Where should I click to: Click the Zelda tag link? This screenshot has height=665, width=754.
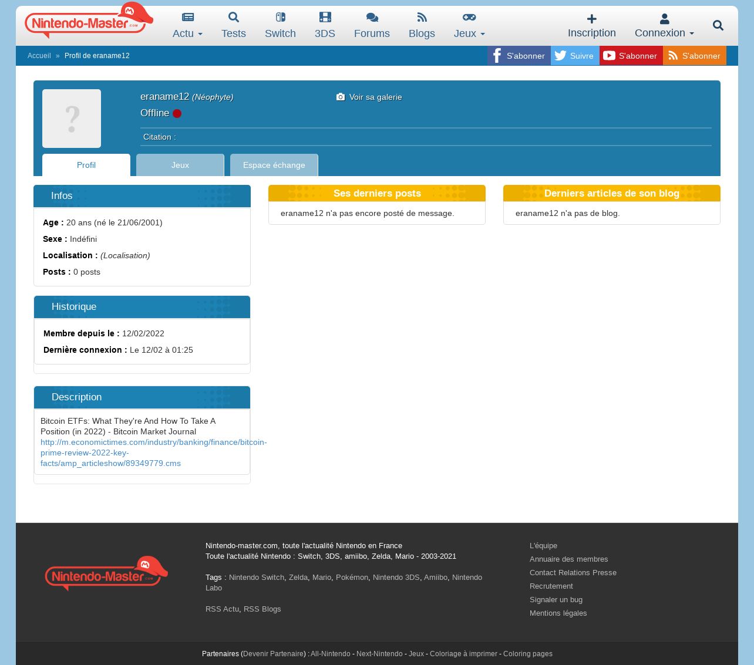298,577
